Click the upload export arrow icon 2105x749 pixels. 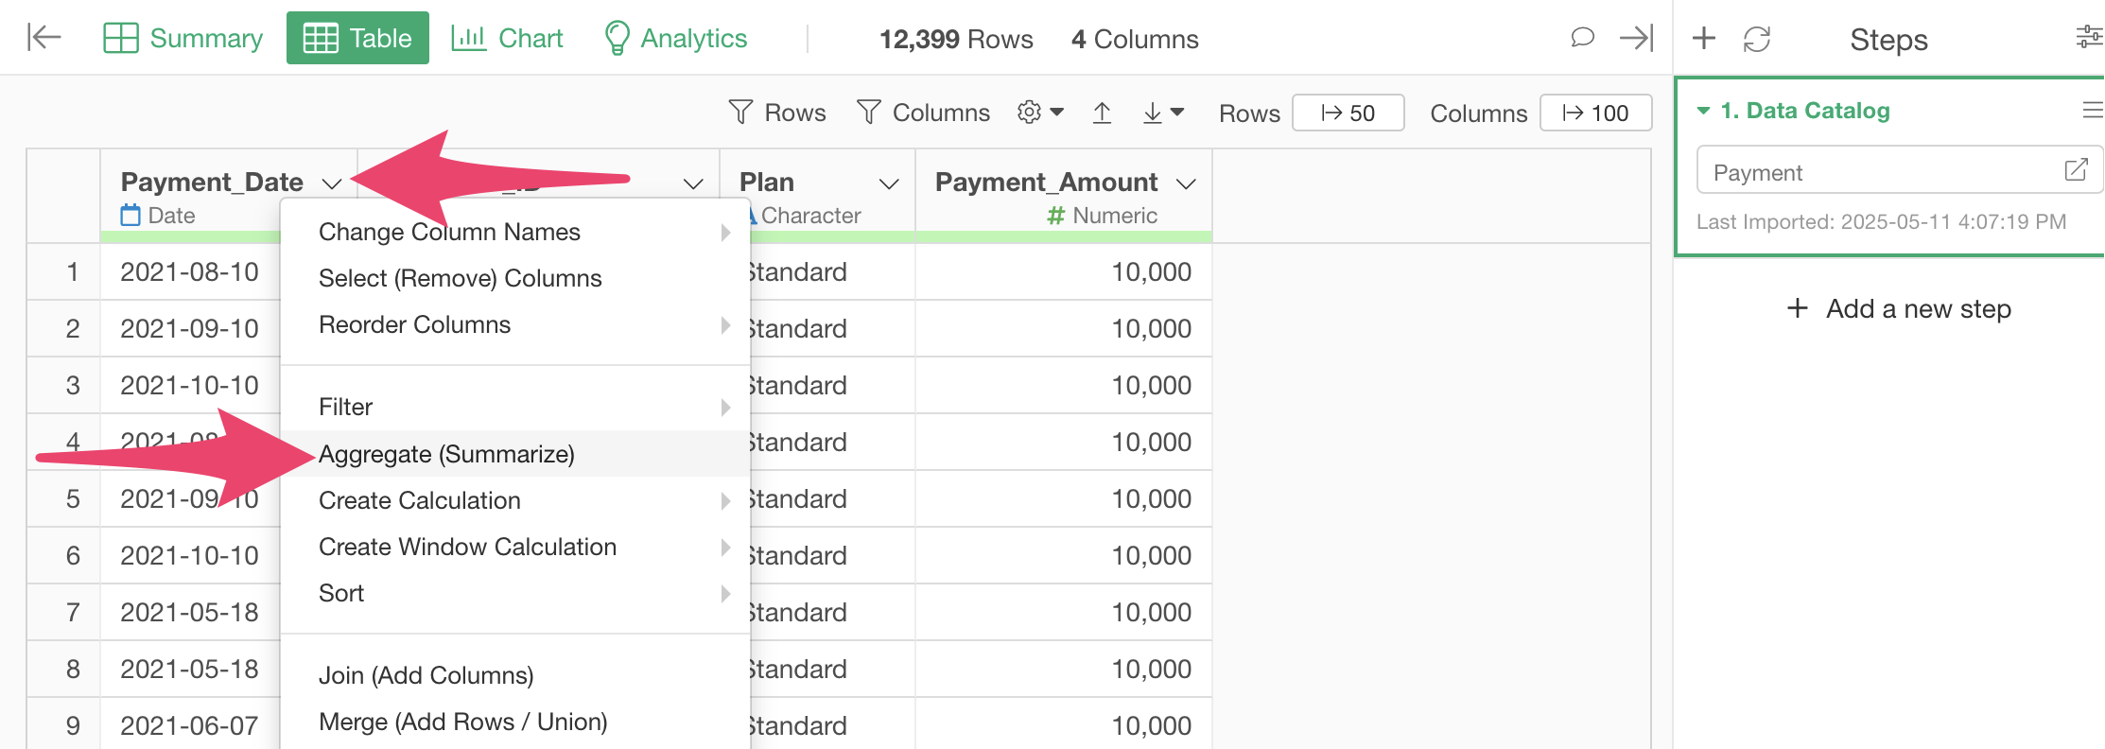(1102, 113)
